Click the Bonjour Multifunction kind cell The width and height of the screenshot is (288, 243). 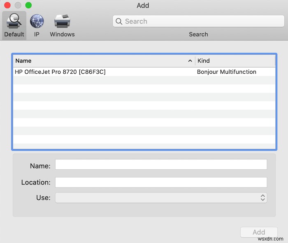[x=226, y=72]
